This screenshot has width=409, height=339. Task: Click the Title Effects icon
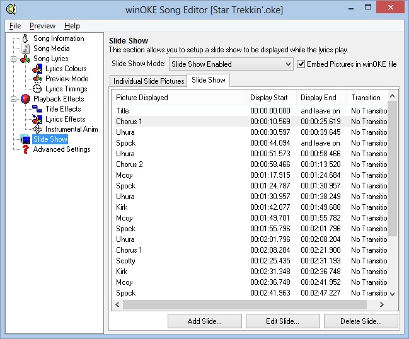[38, 109]
